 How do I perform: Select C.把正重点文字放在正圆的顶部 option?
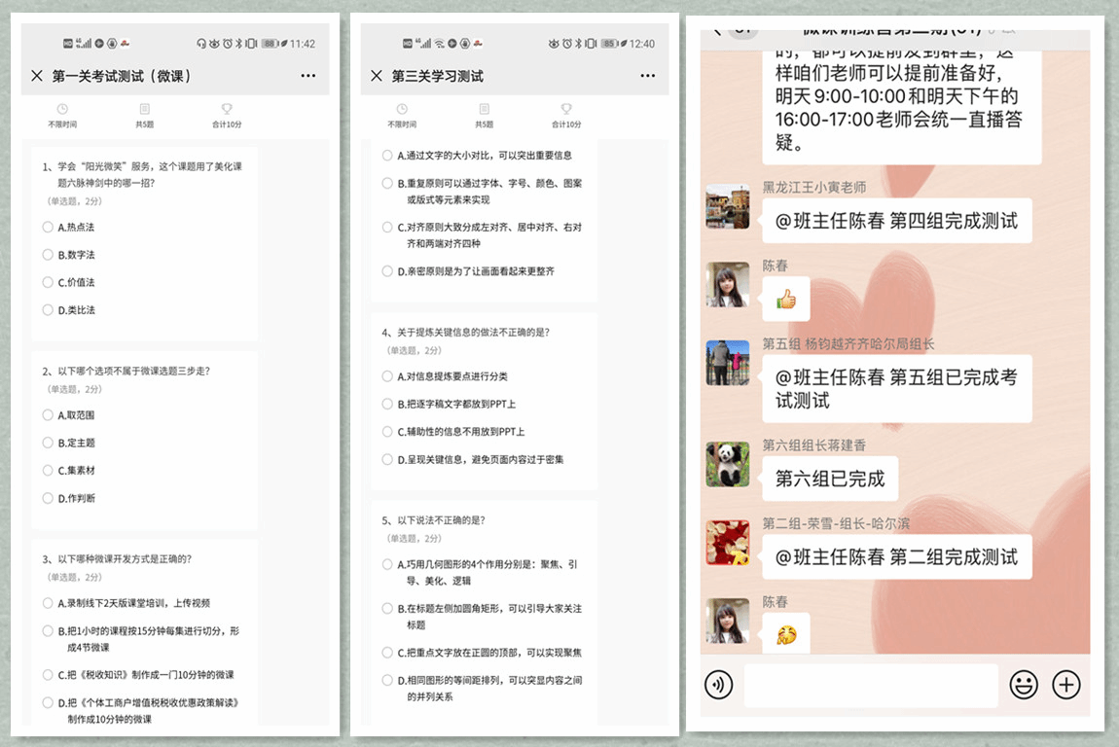(x=387, y=653)
